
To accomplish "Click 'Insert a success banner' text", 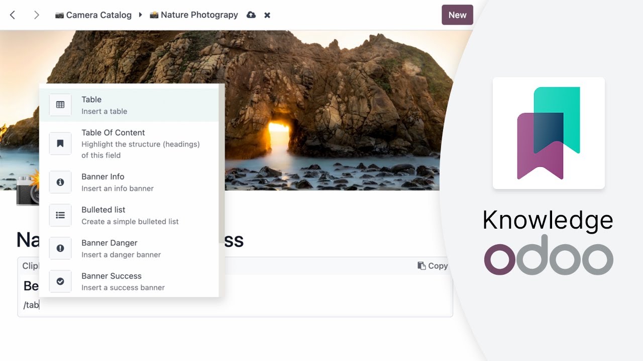I will (123, 288).
